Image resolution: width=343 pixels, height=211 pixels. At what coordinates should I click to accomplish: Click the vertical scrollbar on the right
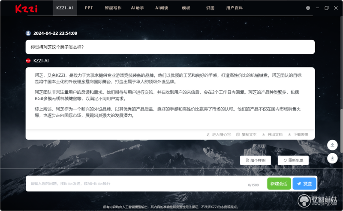pyautogui.click(x=341, y=131)
